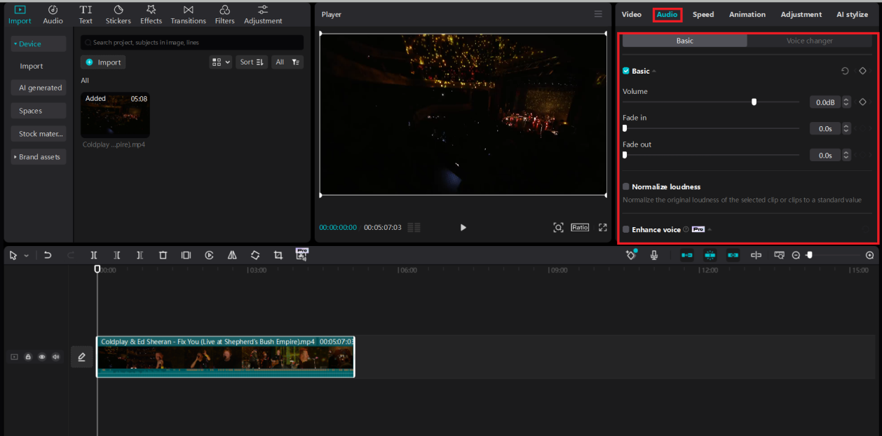Open the Effects tab
Viewport: 882px width, 436px height.
click(x=151, y=14)
